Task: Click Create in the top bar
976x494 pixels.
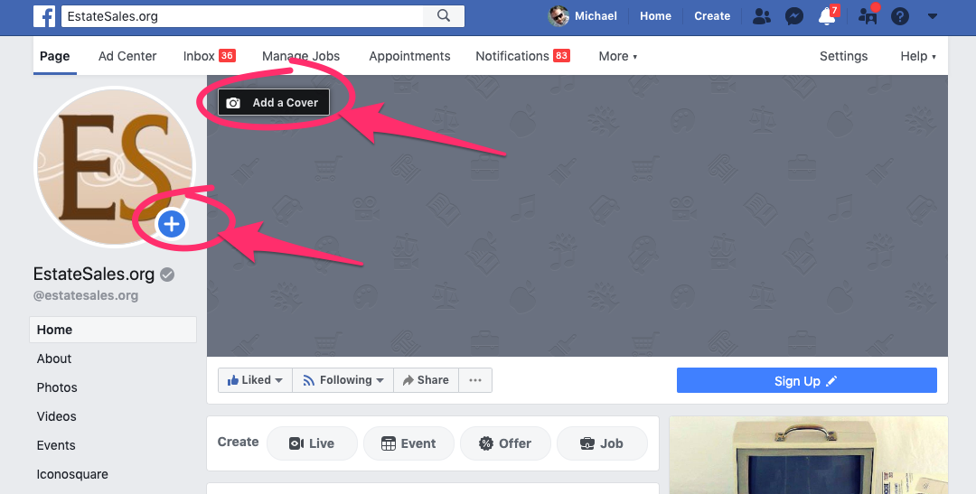Action: point(712,16)
